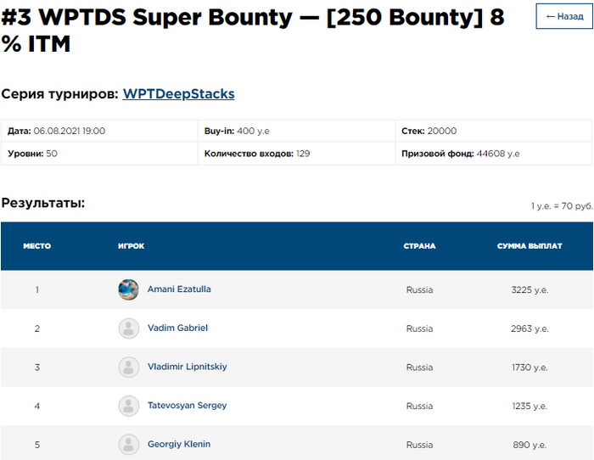The image size is (594, 460).
Task: Click the Место column header
Action: (36, 246)
